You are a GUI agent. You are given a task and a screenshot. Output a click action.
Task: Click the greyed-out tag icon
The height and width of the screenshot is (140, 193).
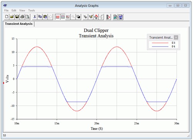101,17
